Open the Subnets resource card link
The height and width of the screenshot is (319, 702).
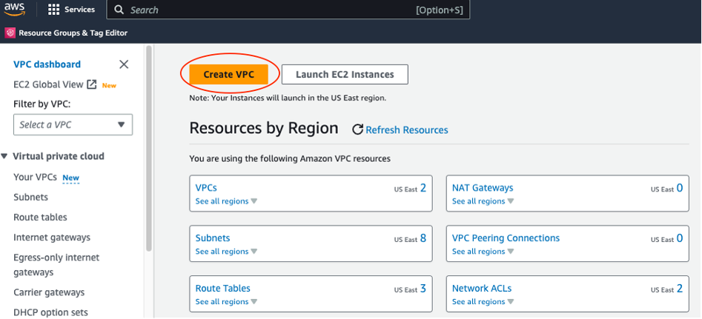click(x=213, y=238)
